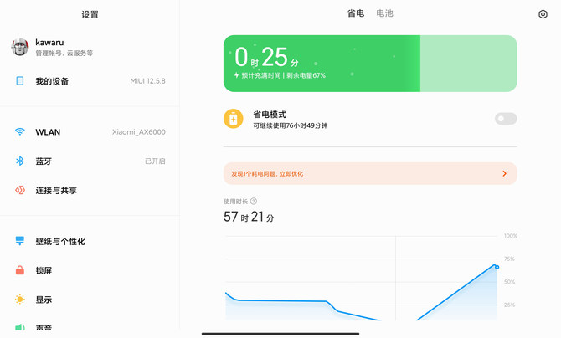Screen dimensions: 561x338
Task: Open 连接与共享 settings entry
Action: 90,190
